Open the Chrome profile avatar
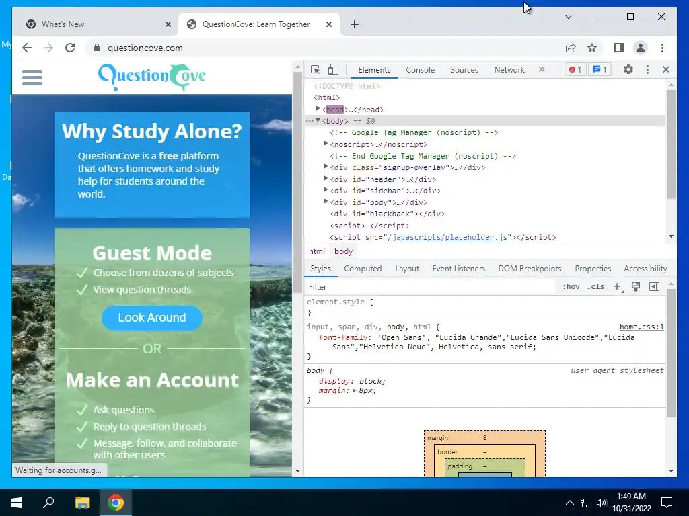The image size is (689, 516). point(641,48)
